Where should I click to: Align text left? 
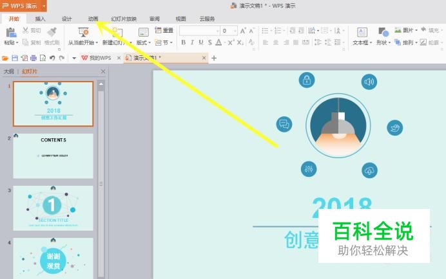(266, 42)
